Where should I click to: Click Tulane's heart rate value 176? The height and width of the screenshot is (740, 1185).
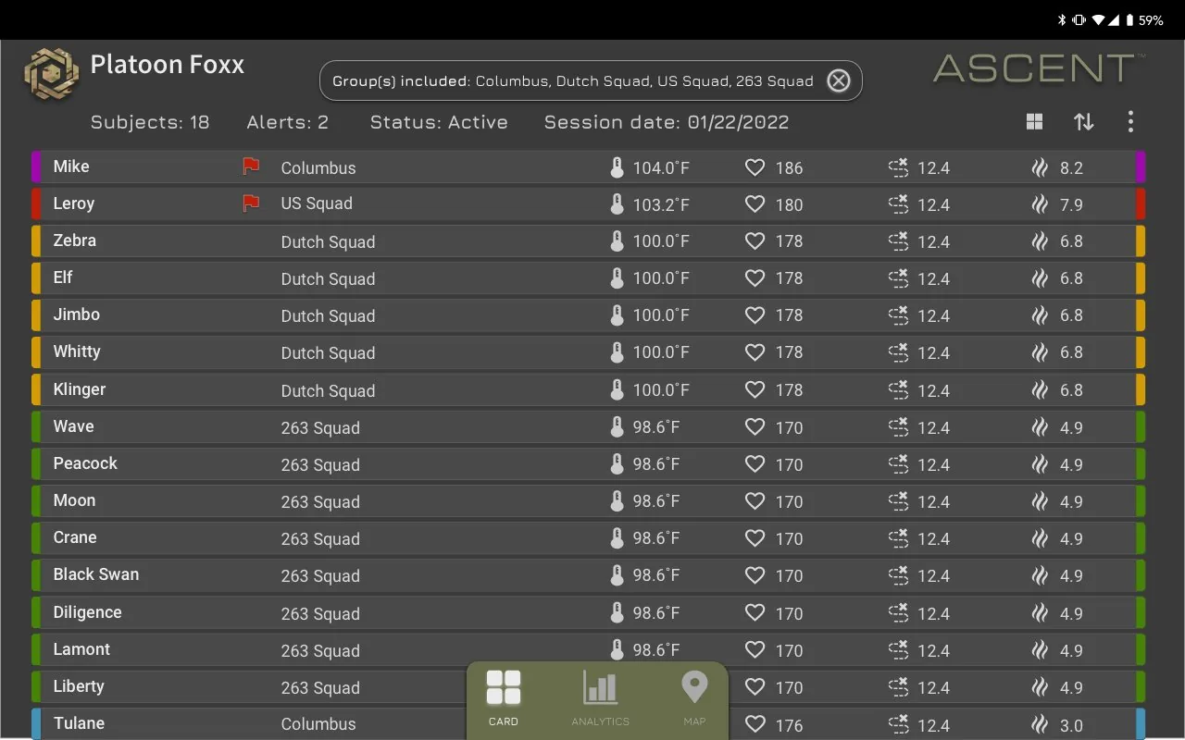789,725
